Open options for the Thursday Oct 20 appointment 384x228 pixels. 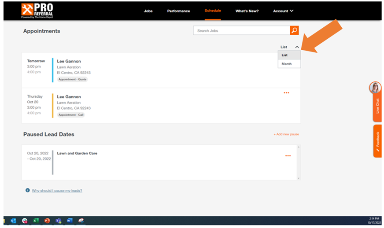(286, 93)
